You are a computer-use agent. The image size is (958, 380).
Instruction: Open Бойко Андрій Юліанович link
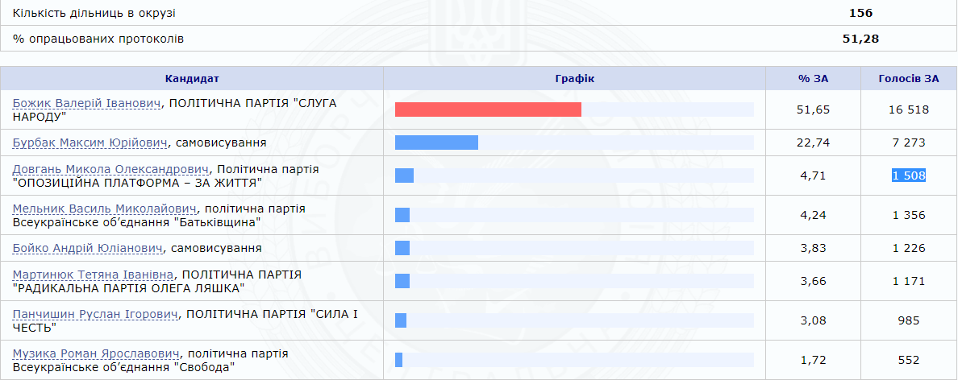coord(88,248)
